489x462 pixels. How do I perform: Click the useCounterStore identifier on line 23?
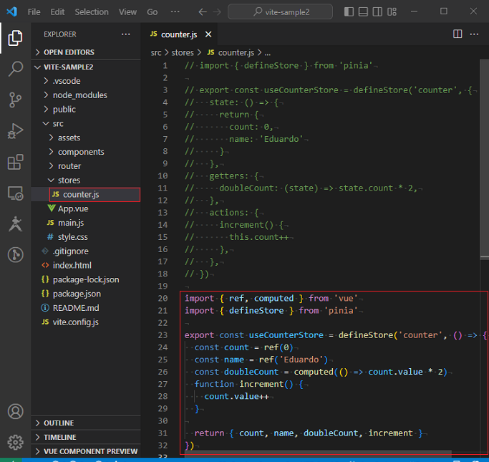click(286, 335)
